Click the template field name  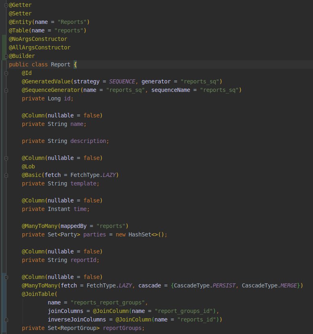pos(83,184)
